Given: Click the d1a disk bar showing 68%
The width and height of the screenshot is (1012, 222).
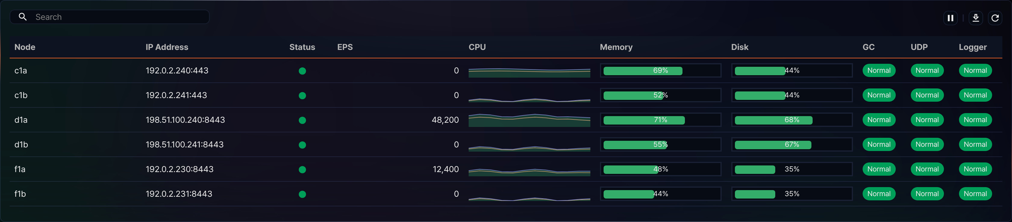Looking at the screenshot, I should pos(792,120).
